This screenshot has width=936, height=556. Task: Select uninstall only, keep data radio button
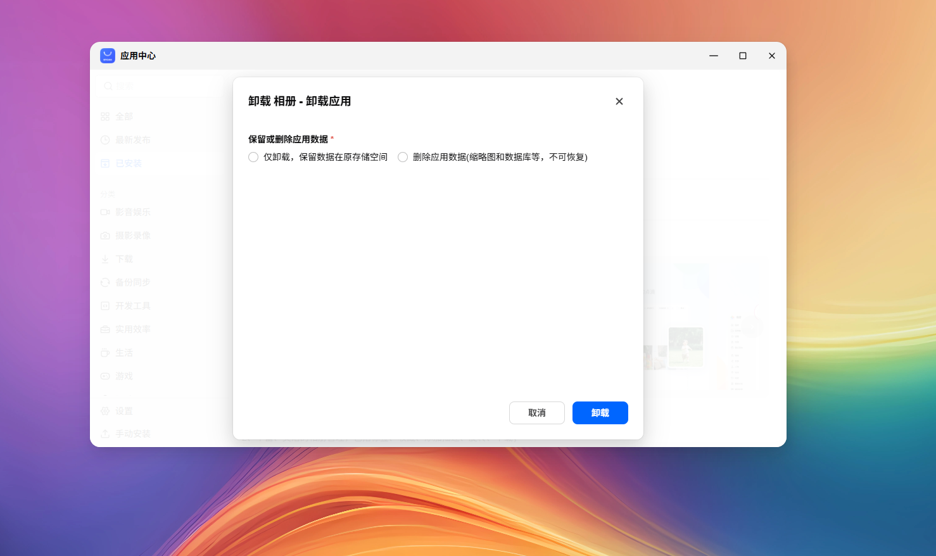pos(253,157)
